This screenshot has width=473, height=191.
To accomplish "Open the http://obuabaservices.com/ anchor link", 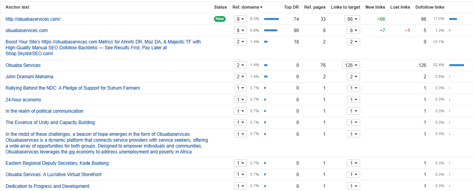I will [x=33, y=19].
